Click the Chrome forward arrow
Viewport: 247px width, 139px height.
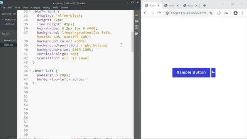click(152, 13)
